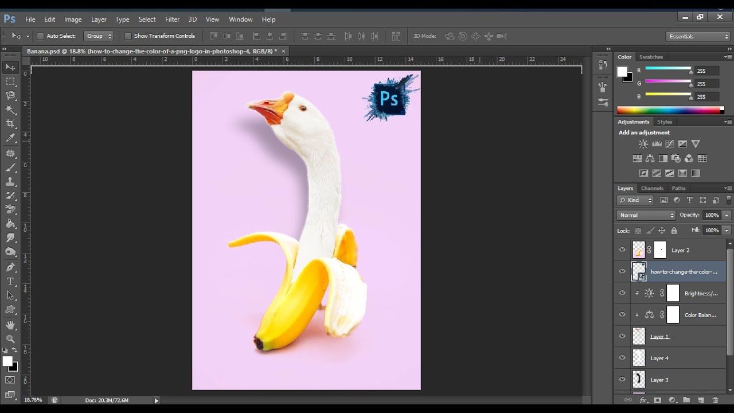The width and height of the screenshot is (734, 413).
Task: Create a new group folder in Layers
Action: point(686,400)
